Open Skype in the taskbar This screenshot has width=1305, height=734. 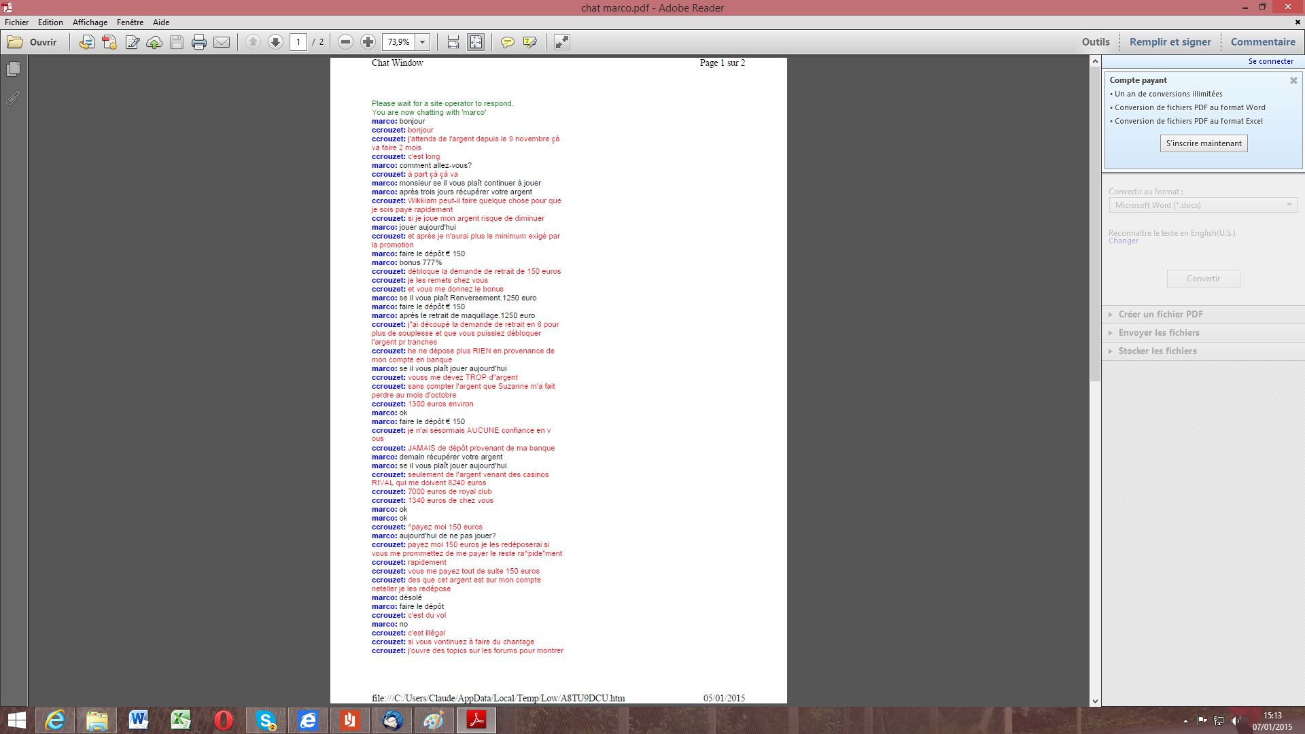tap(266, 720)
